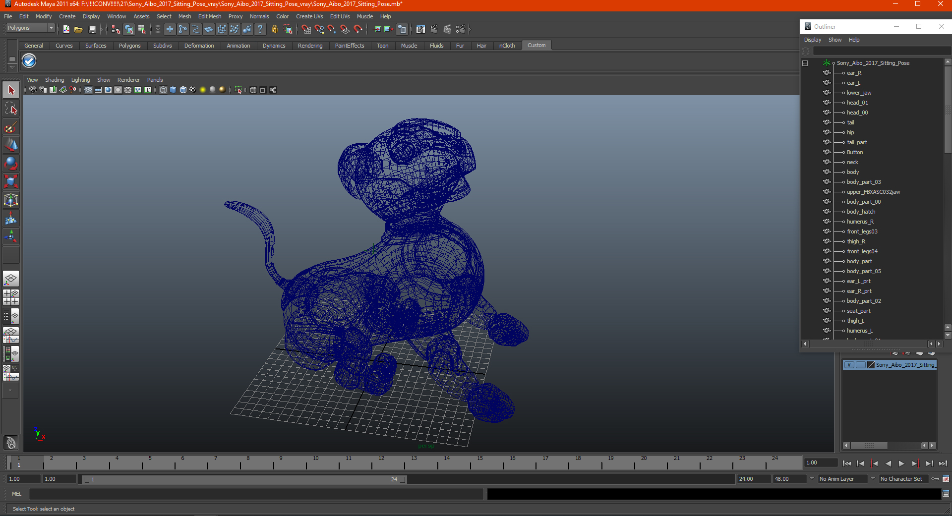Click the range slider bar

pyautogui.click(x=244, y=479)
